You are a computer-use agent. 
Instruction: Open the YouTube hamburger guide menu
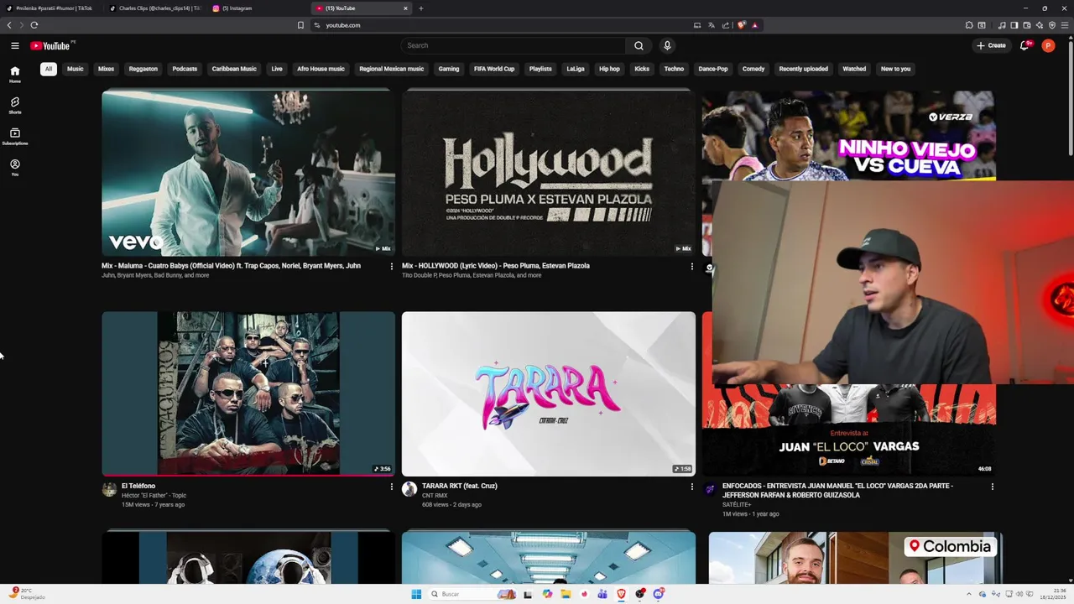pos(15,45)
